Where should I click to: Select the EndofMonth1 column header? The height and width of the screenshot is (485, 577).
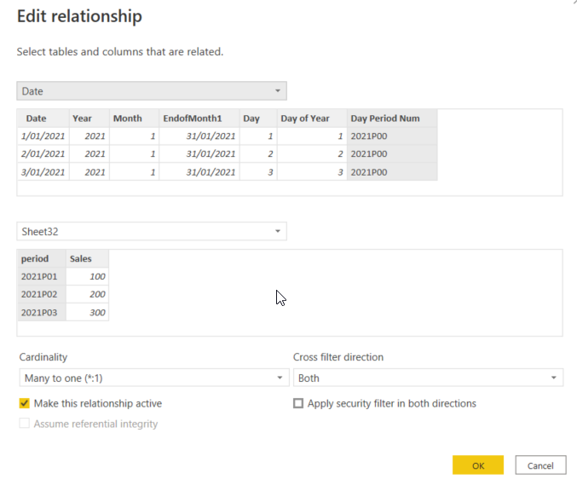199,118
